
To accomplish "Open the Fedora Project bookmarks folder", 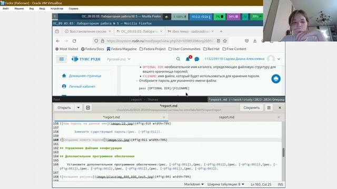I will (x=153, y=49).
